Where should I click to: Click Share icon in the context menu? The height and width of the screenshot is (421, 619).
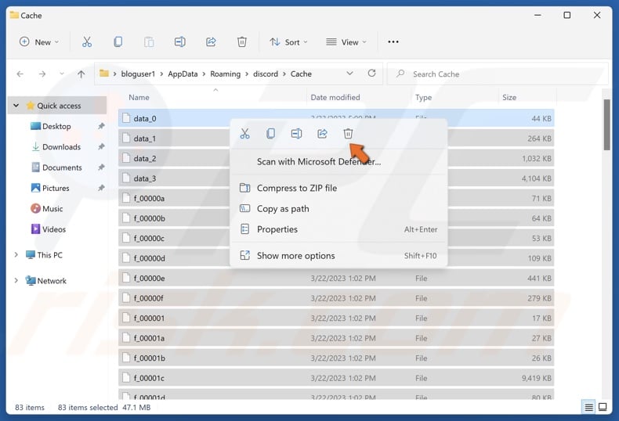coord(322,134)
